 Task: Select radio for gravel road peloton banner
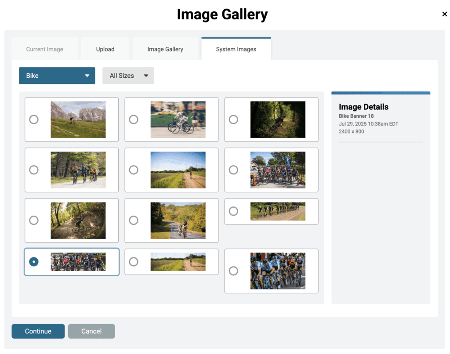coord(234,211)
